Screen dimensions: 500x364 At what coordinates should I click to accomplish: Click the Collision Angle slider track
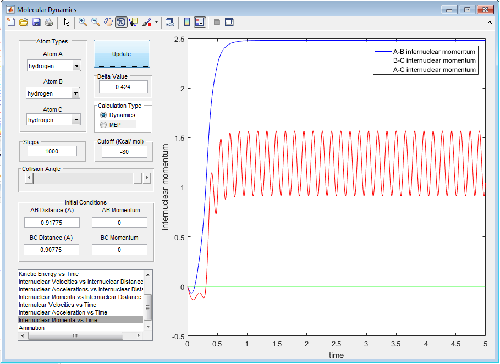(x=83, y=178)
